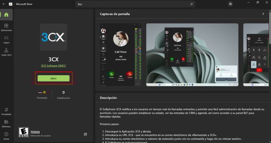The width and height of the screenshot is (271, 143).
Task: Open Ayuda in the sidebar
Action: coord(6,136)
